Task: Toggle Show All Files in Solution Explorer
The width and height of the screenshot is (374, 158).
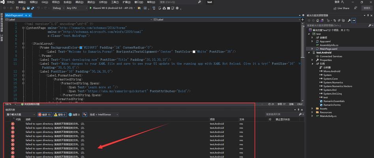Action: tap(343, 21)
